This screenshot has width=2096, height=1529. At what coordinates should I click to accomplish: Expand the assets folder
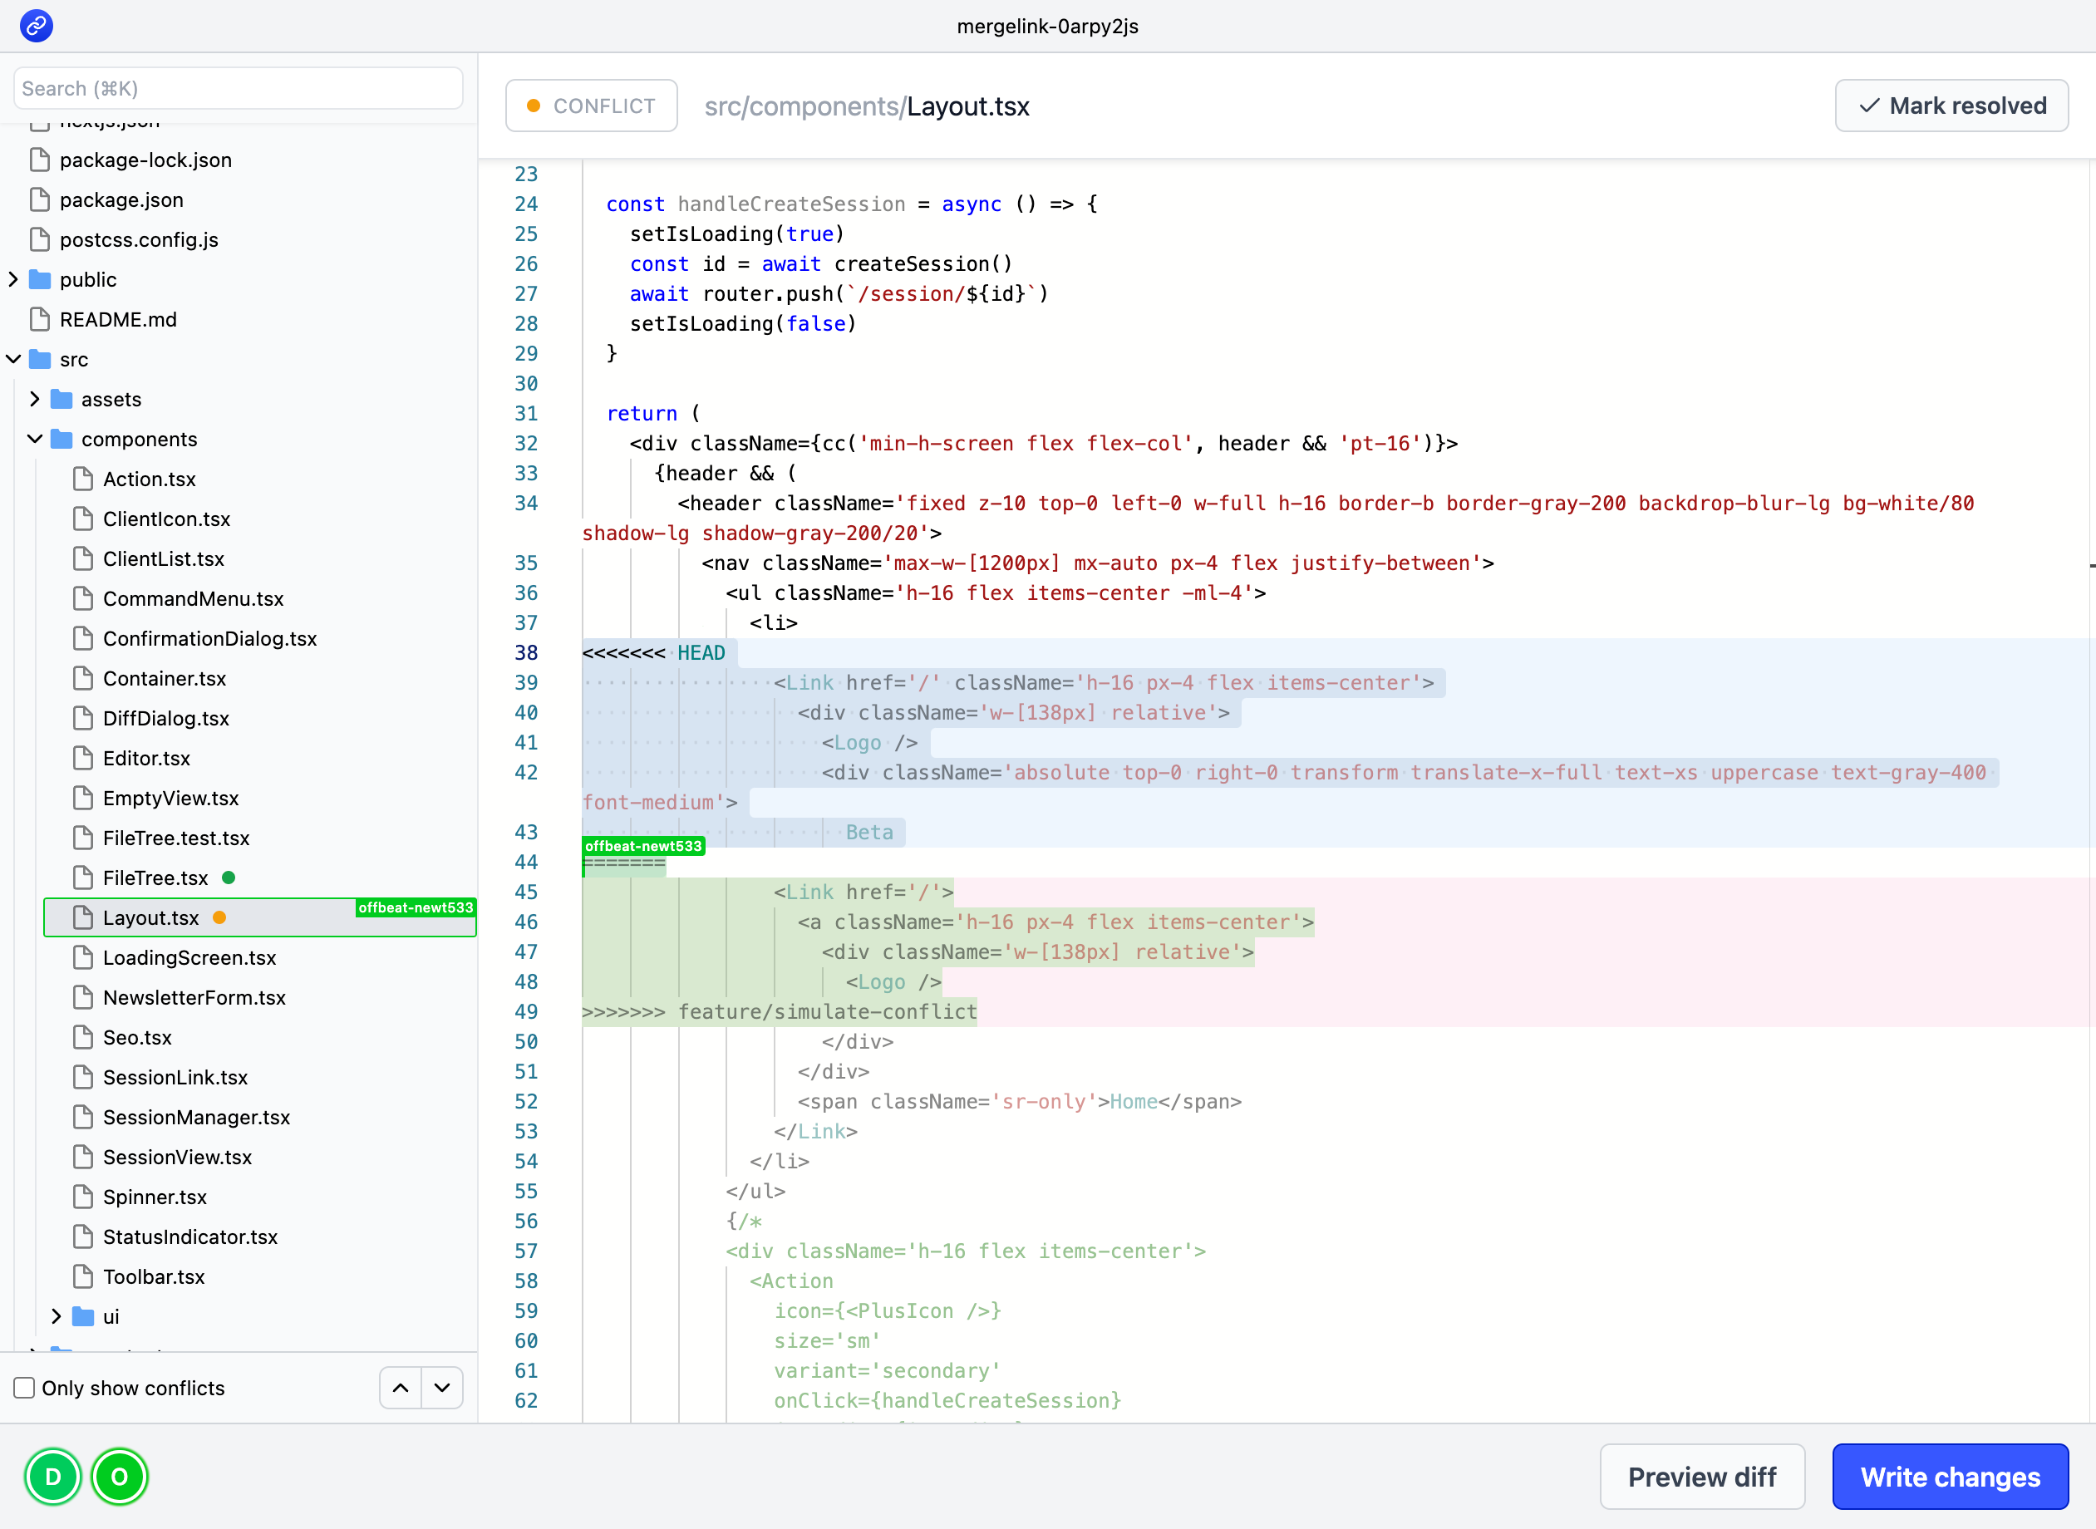pyautogui.click(x=35, y=399)
